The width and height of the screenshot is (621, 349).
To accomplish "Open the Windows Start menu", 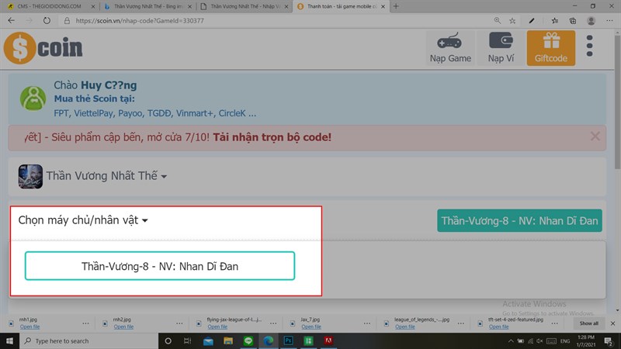I will (9, 340).
